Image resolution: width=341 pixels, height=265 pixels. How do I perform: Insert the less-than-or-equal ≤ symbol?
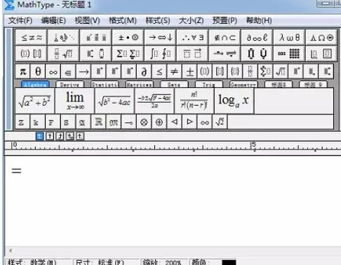[x=159, y=71]
